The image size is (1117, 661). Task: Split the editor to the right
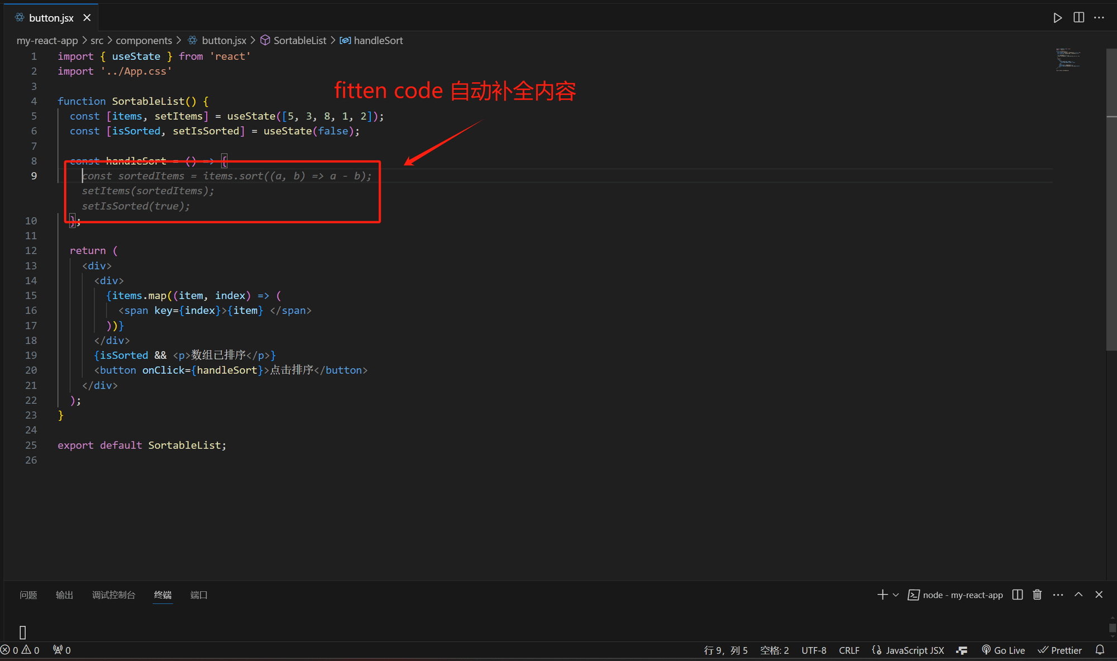click(1078, 18)
